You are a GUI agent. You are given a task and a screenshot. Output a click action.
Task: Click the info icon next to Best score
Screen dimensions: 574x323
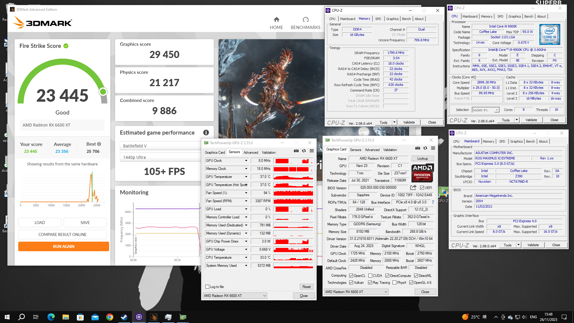[99, 144]
